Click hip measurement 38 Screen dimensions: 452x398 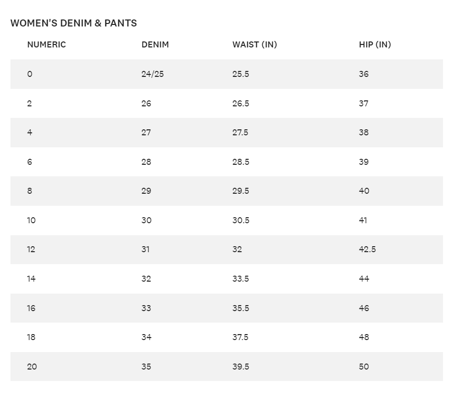click(364, 132)
